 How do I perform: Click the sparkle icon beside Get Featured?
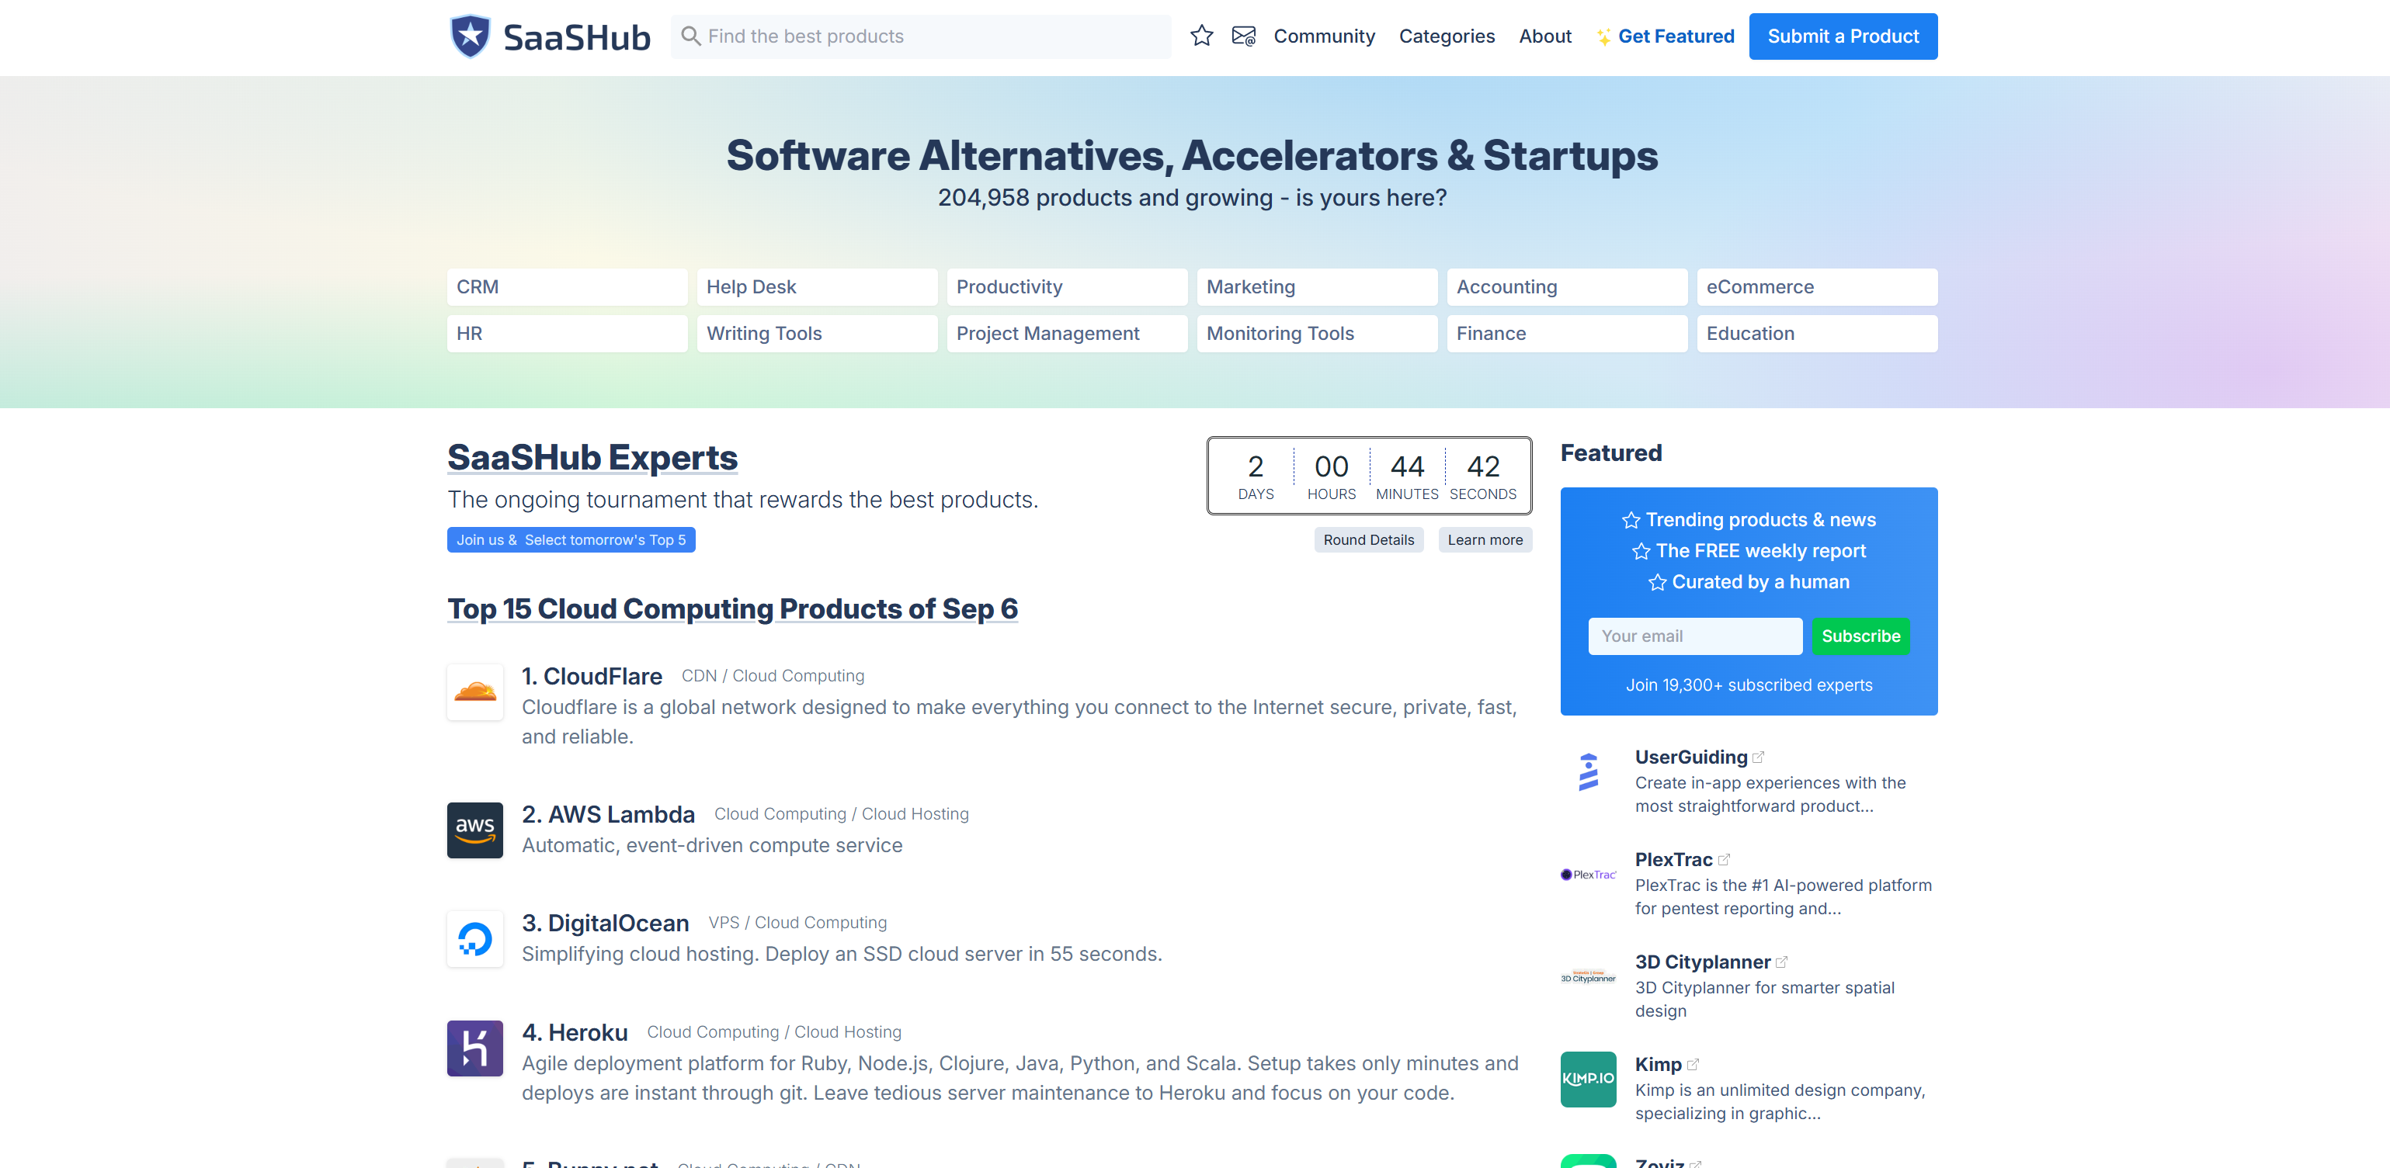point(1603,37)
